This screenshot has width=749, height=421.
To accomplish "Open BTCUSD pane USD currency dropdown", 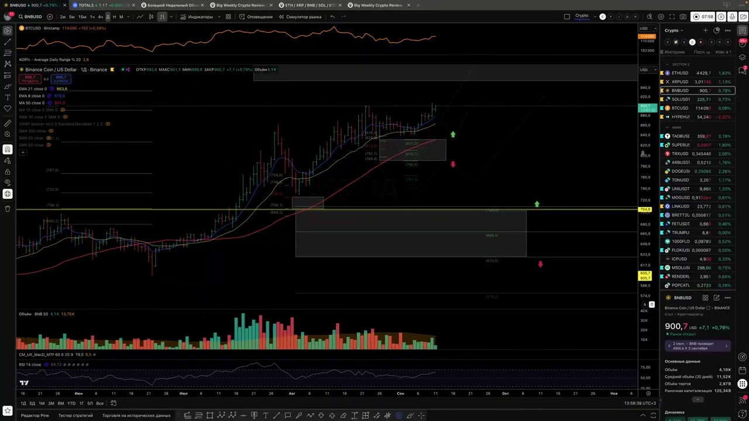I will pyautogui.click(x=647, y=28).
